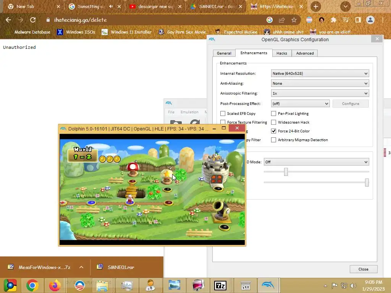
Task: Open the Internal Resolution dropdown
Action: tap(320, 74)
